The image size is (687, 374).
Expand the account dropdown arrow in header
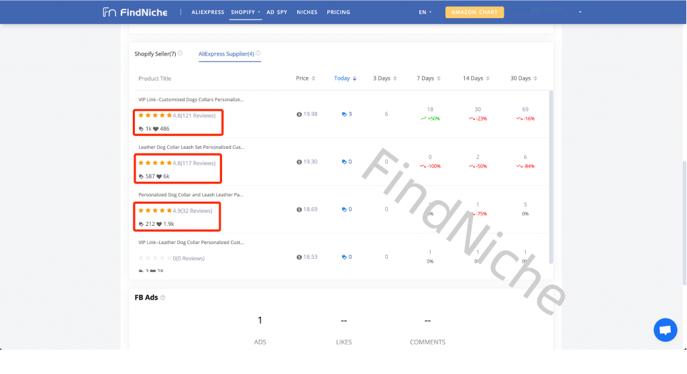(580, 12)
